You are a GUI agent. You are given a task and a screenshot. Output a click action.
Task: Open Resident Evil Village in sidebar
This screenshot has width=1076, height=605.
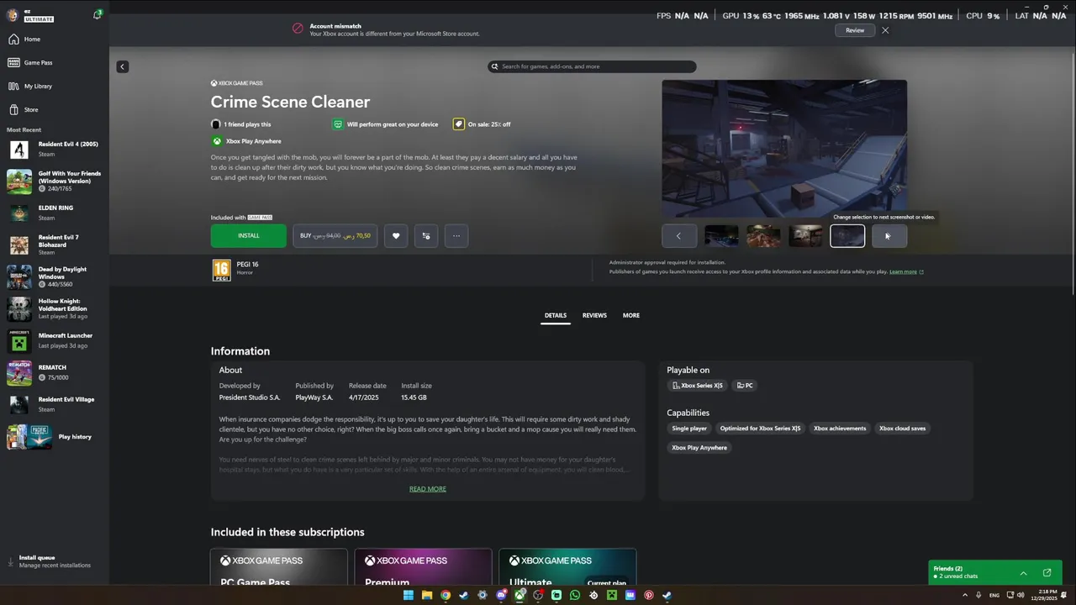55,404
